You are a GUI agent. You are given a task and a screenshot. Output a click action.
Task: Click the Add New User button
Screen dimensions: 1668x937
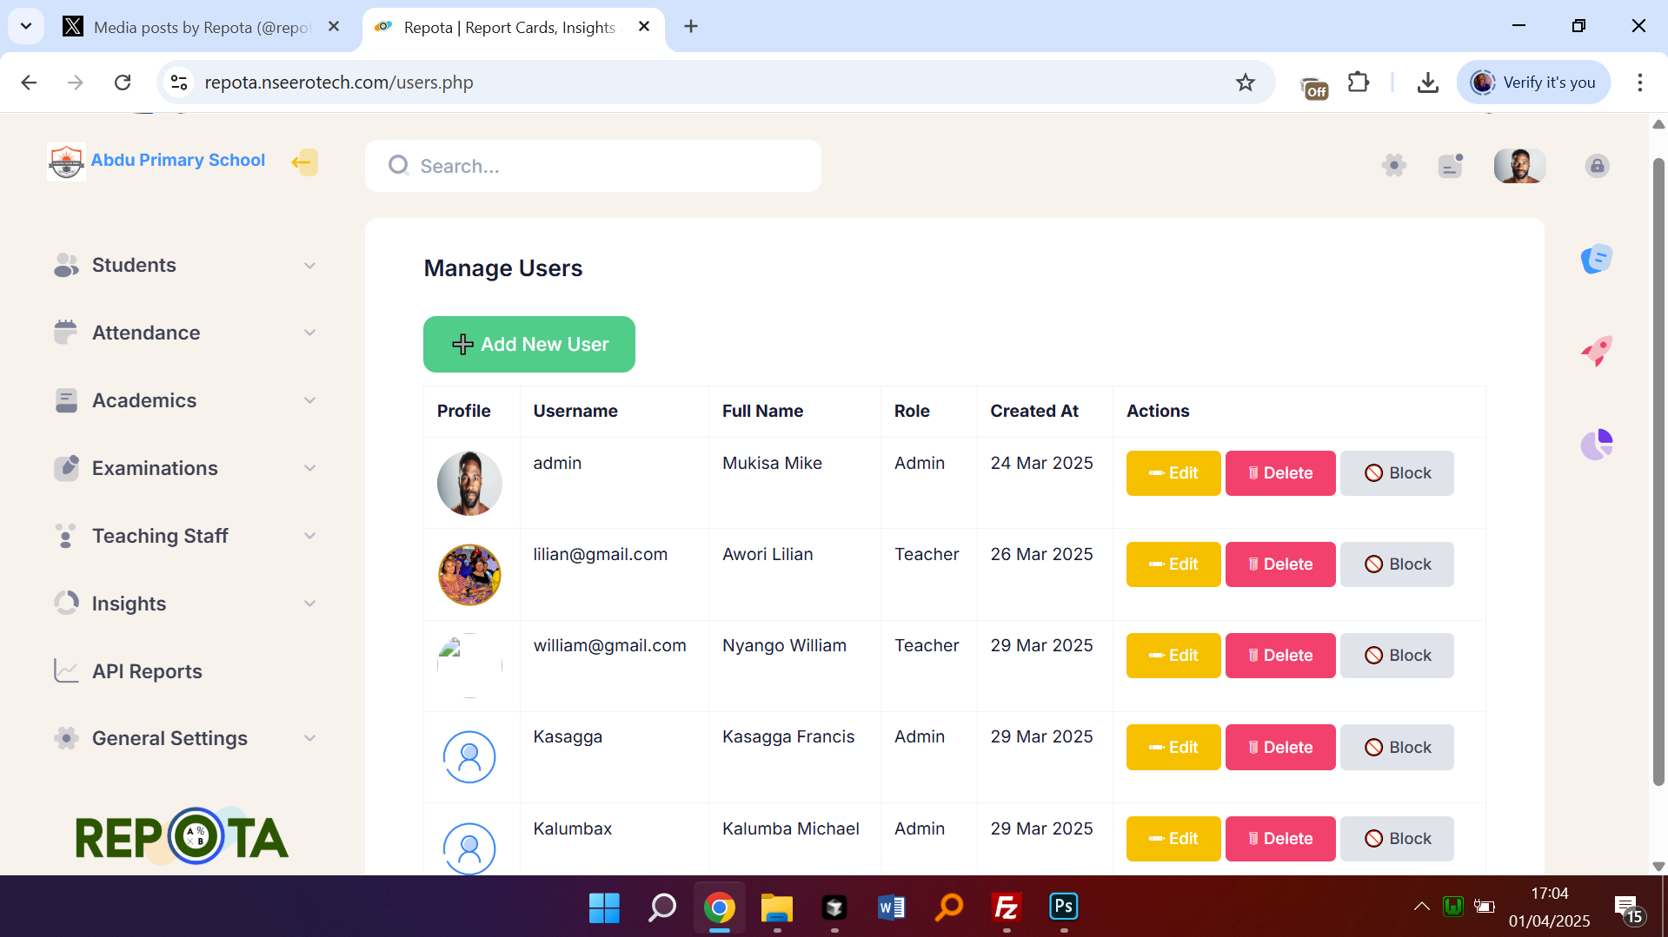coord(528,345)
